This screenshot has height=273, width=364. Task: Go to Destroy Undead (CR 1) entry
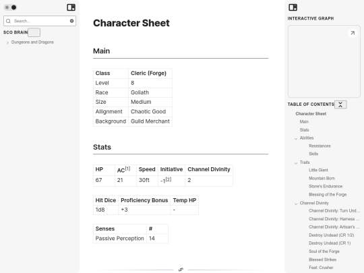pyautogui.click(x=330, y=243)
